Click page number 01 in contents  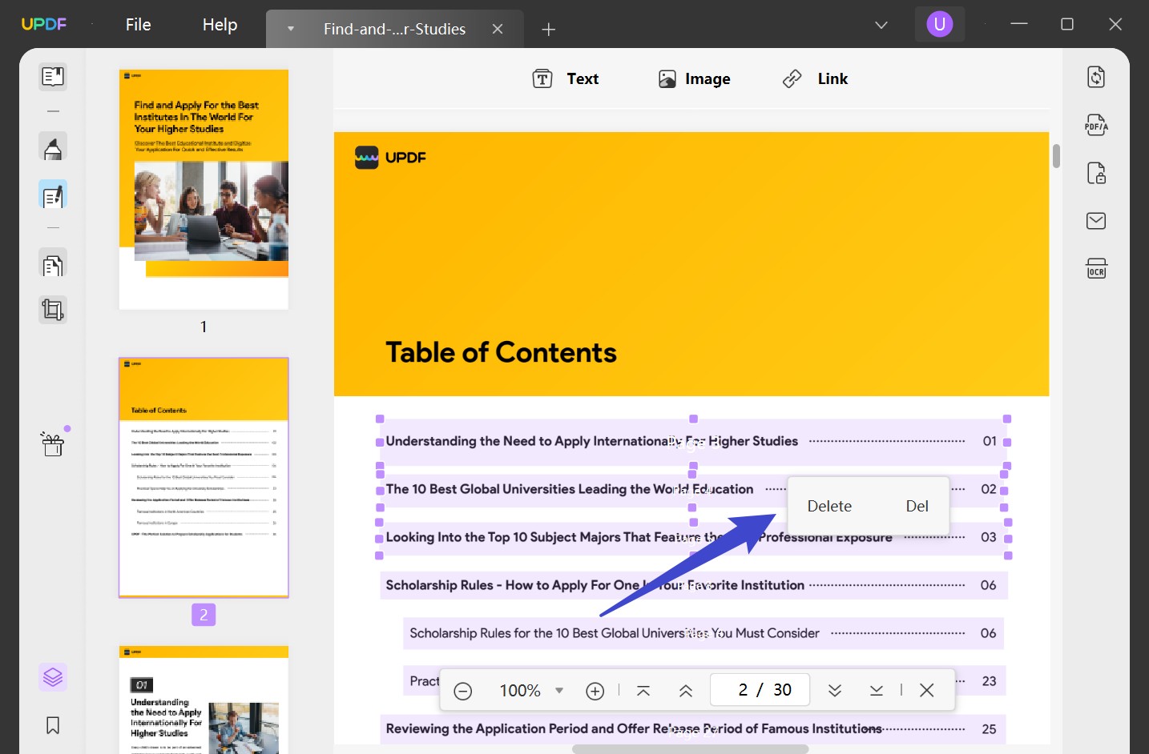pos(990,441)
